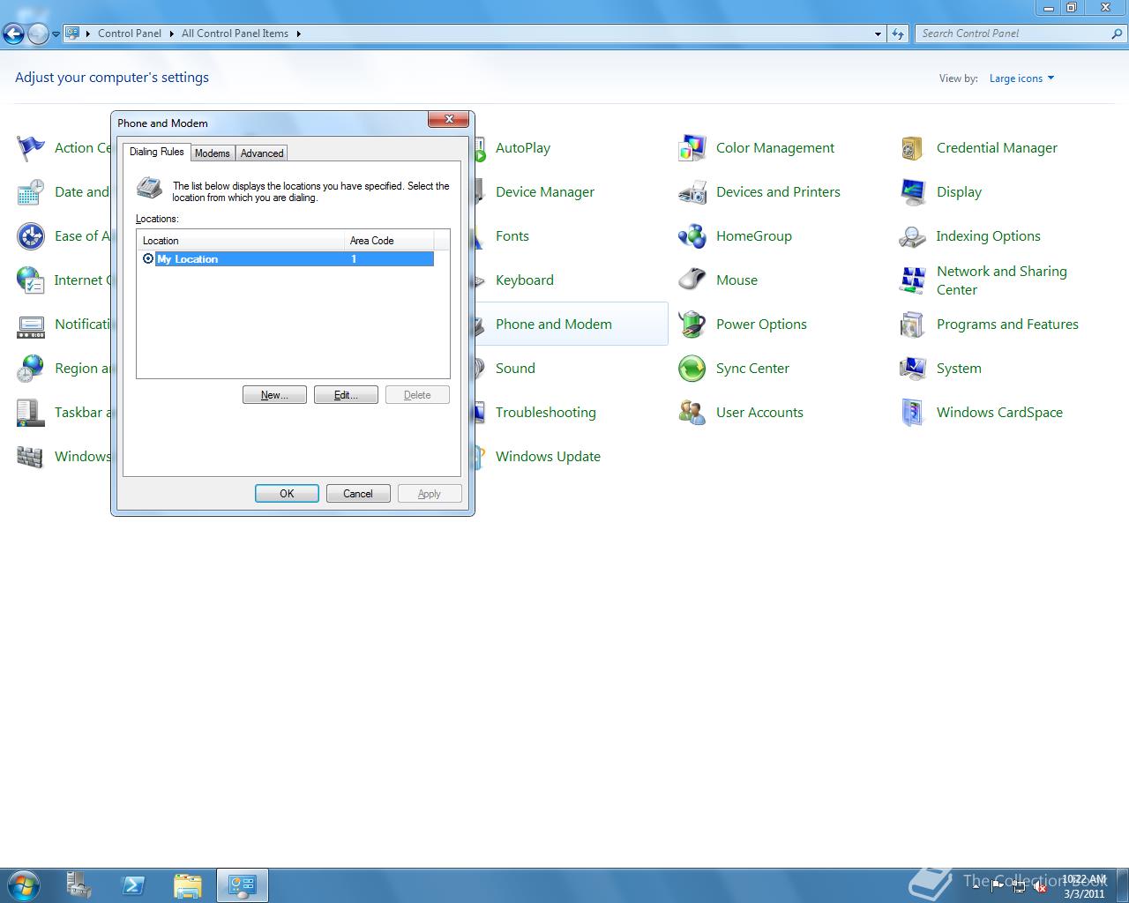Viewport: 1129px width, 903px height.
Task: Click the Location column header
Action: click(240, 240)
